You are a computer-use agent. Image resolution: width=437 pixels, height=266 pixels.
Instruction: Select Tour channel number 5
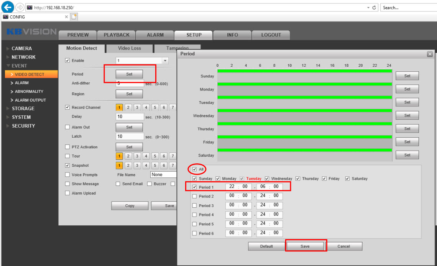click(x=155, y=156)
